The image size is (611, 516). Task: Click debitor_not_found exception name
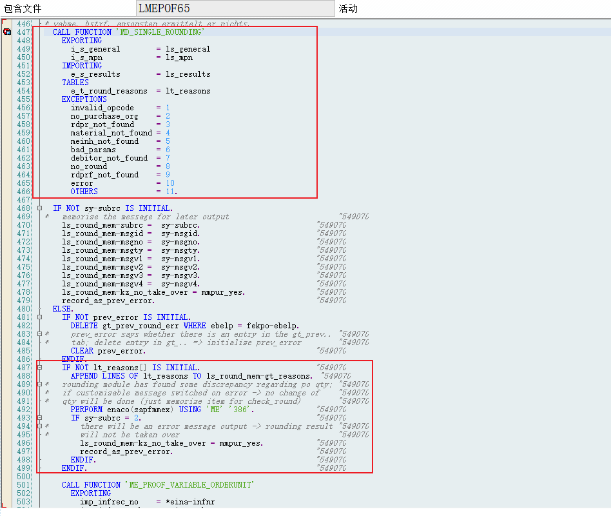[x=109, y=158]
